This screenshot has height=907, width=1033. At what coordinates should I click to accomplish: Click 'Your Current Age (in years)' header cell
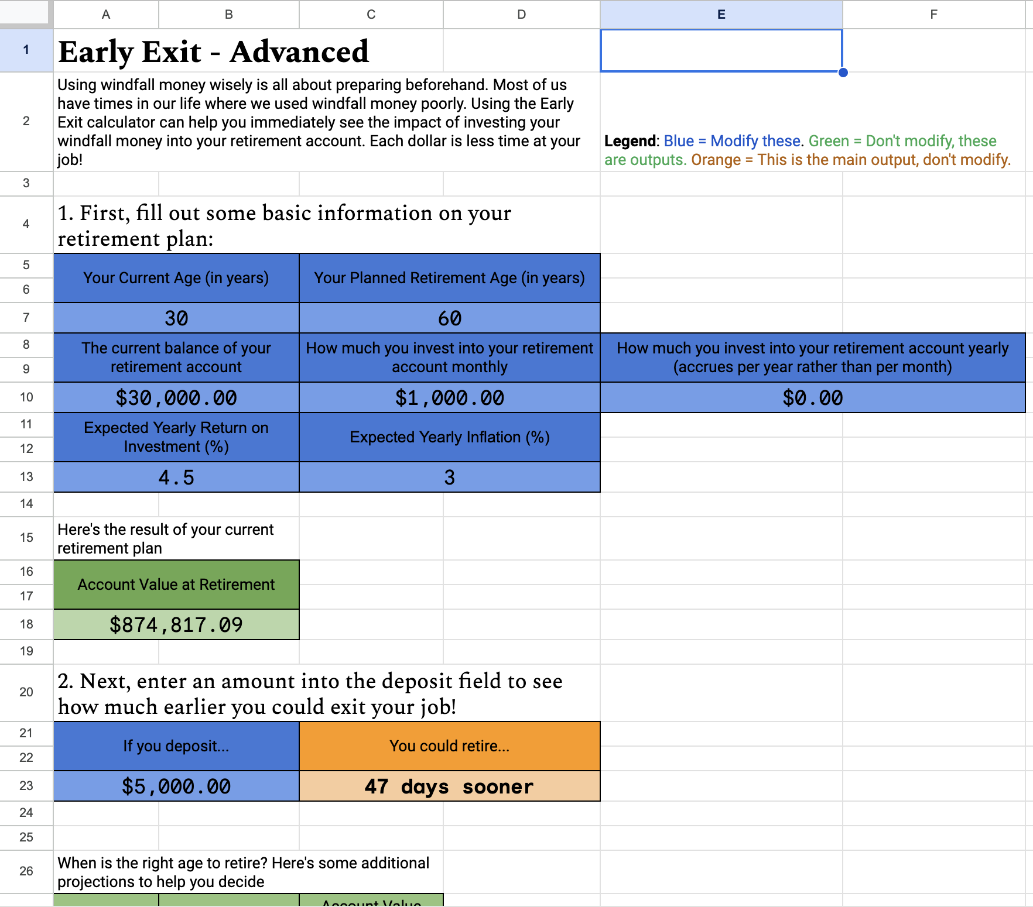pos(176,278)
